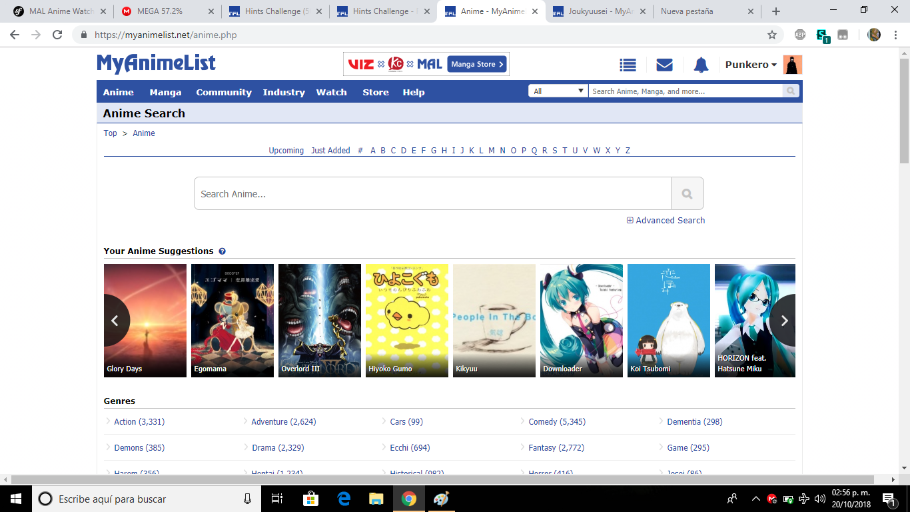Image resolution: width=910 pixels, height=512 pixels.
Task: Click the top navbar search magnifier icon
Action: click(x=791, y=91)
